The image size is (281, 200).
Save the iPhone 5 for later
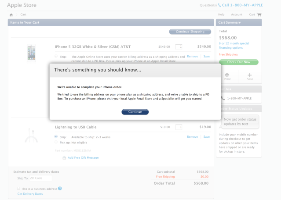tap(206, 56)
